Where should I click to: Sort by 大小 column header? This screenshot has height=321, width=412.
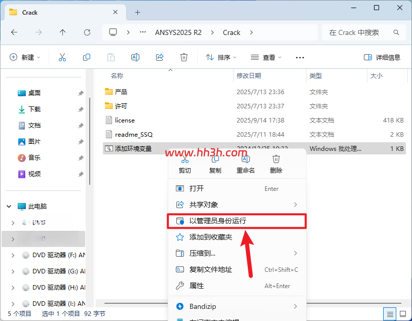(376, 76)
